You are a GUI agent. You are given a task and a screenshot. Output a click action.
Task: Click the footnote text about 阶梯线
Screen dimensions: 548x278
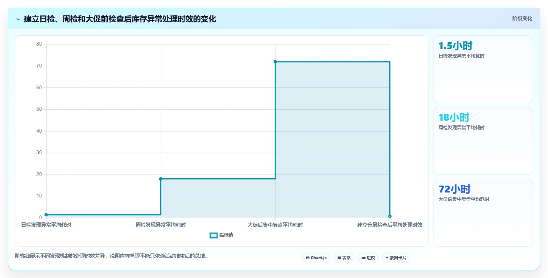click(112, 256)
